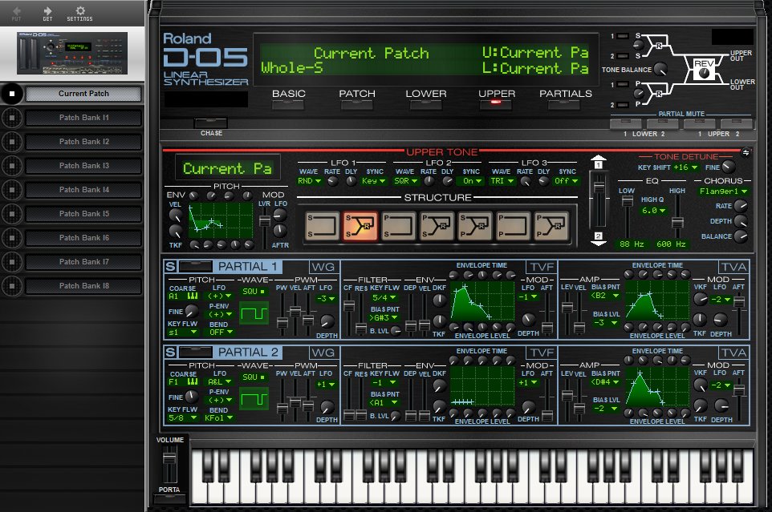Click the Upper Tone name display field
772x512 pixels.
[x=227, y=168]
